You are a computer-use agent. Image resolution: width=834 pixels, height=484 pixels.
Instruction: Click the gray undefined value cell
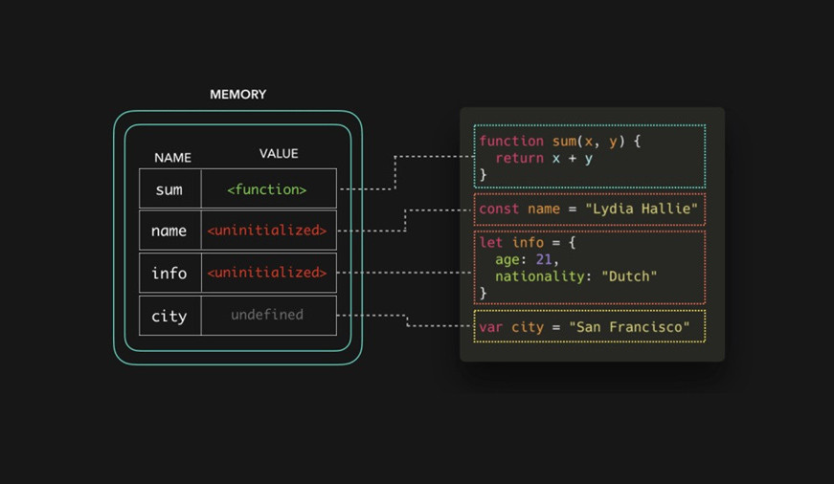[x=267, y=315]
